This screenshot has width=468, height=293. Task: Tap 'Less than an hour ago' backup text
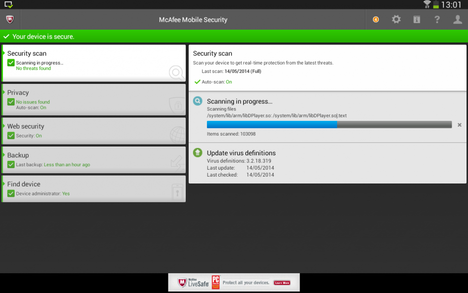tap(67, 164)
